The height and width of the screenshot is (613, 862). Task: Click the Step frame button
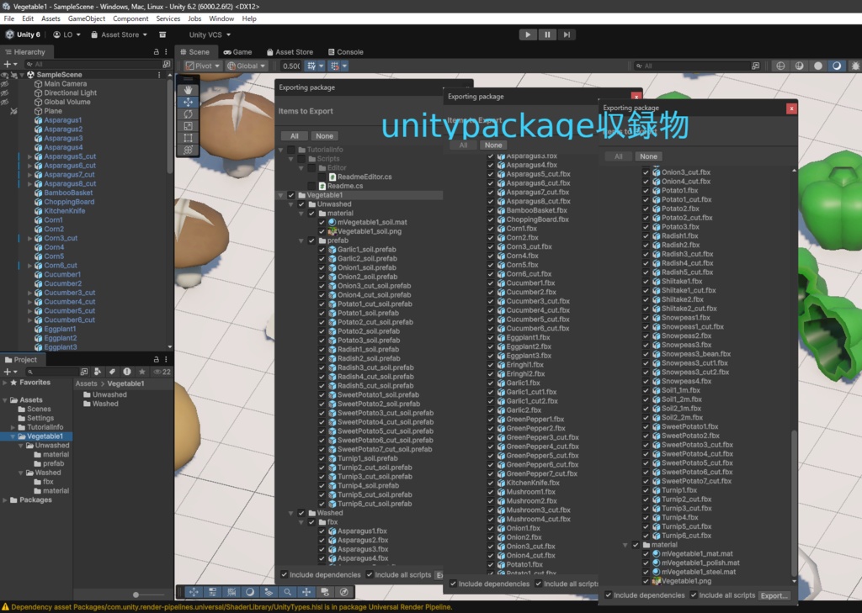(x=567, y=34)
